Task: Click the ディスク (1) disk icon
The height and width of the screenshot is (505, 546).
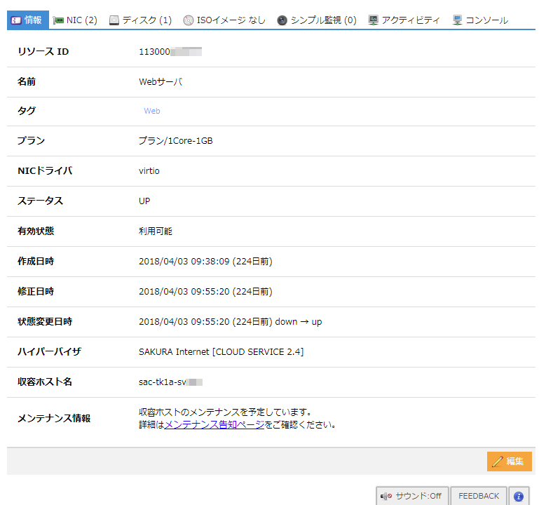Action: [114, 20]
